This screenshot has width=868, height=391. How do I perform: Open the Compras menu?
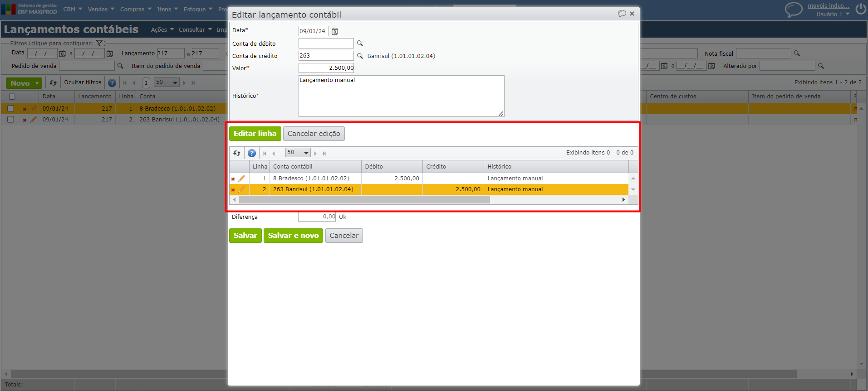[136, 9]
